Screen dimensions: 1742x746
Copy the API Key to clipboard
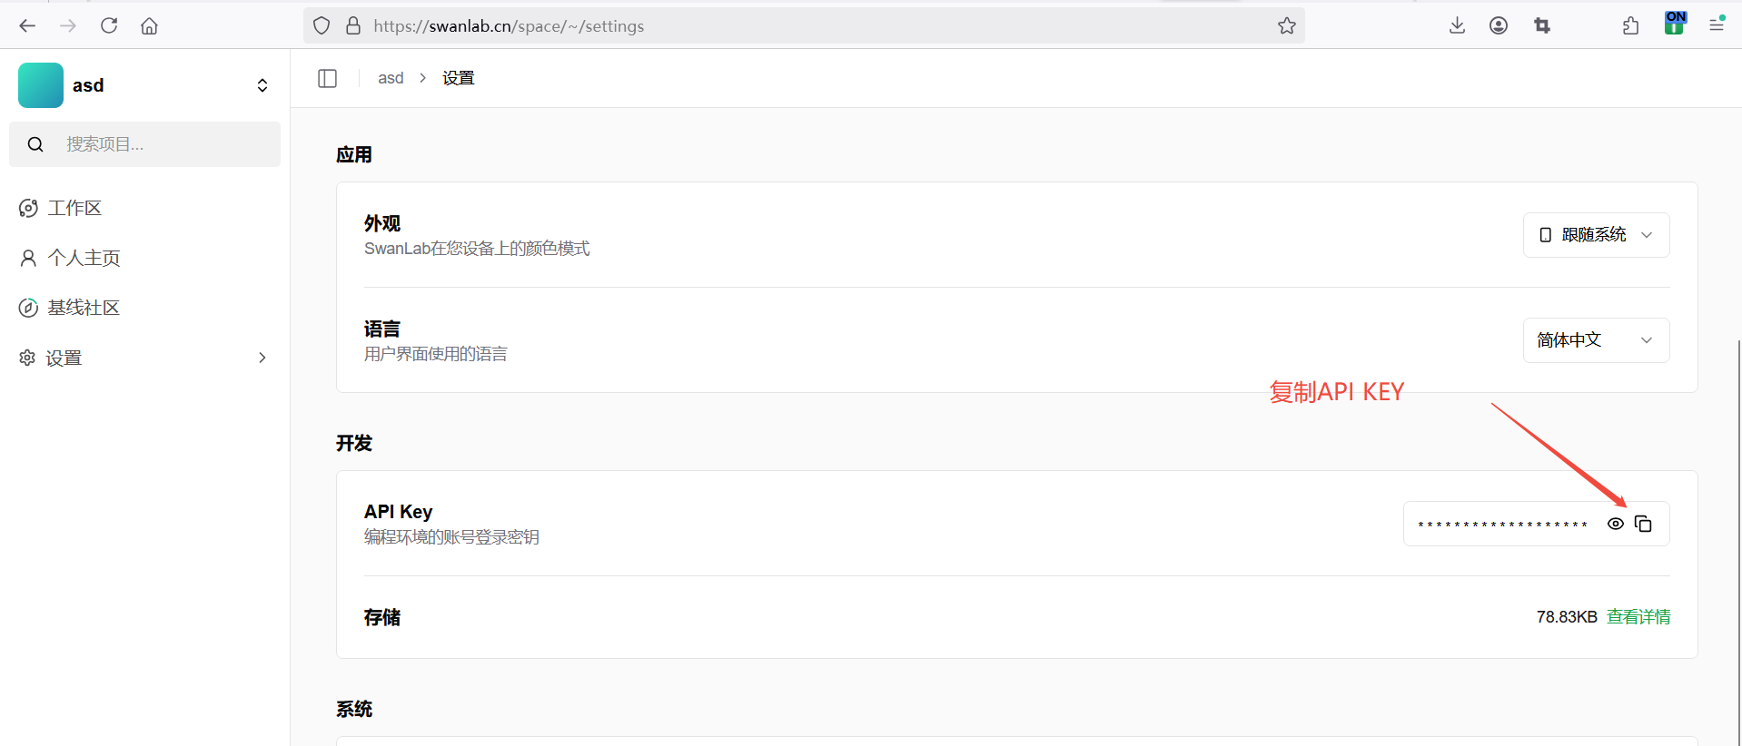(1643, 524)
